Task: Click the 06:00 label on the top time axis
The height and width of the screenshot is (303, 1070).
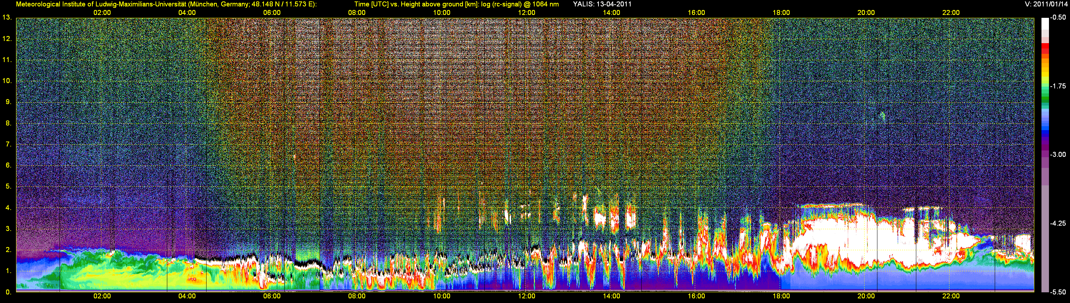Action: [x=272, y=12]
